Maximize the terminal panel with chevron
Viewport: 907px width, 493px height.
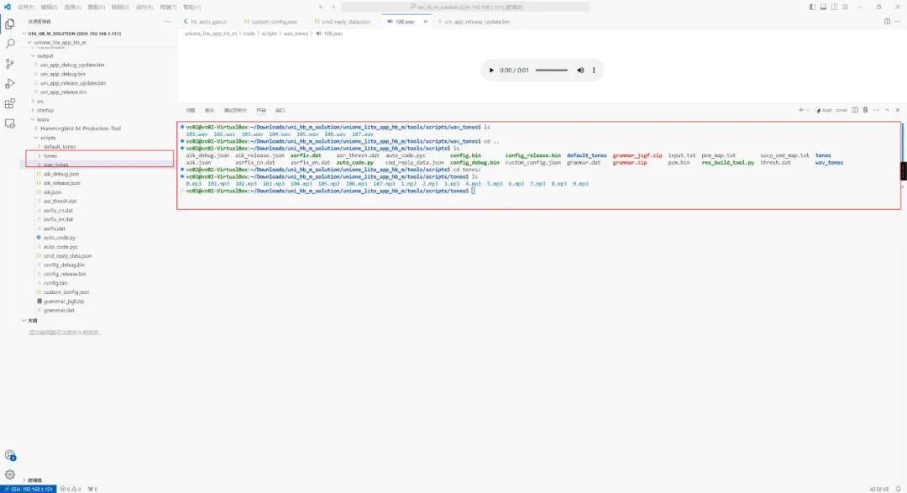[888, 110]
